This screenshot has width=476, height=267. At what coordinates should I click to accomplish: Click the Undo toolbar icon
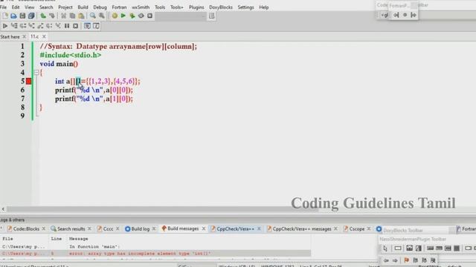[x=43, y=16]
